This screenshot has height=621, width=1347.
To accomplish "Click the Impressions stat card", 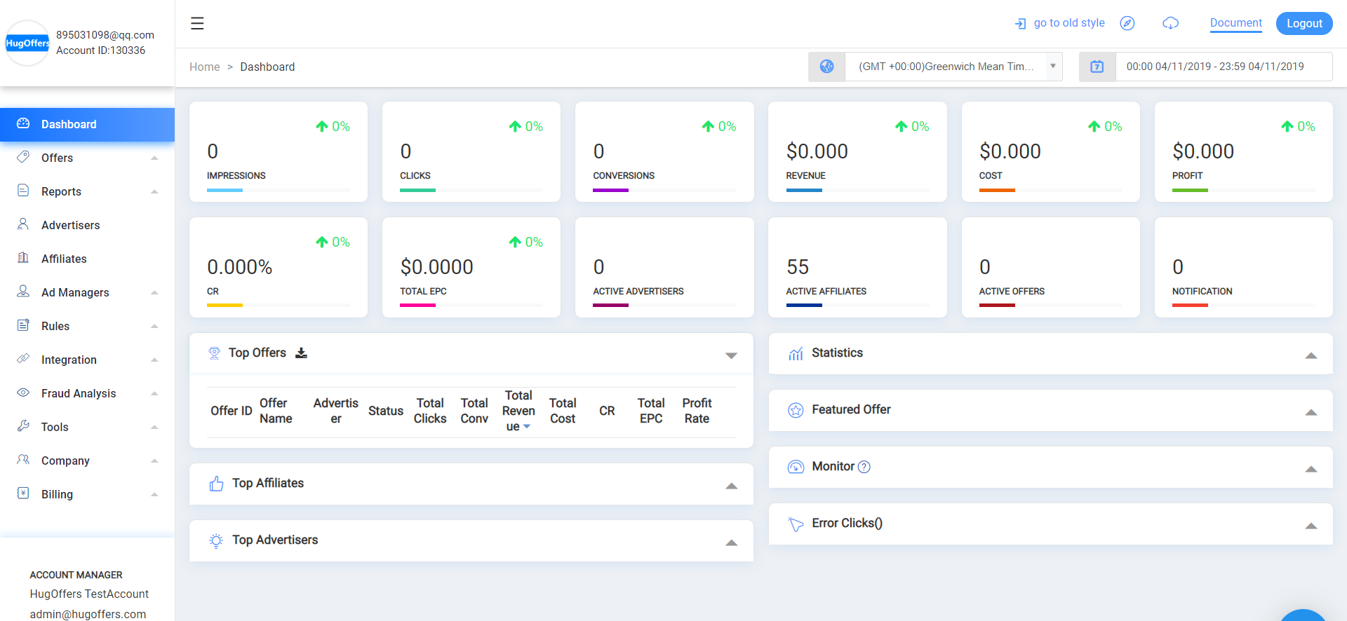I will [x=279, y=151].
